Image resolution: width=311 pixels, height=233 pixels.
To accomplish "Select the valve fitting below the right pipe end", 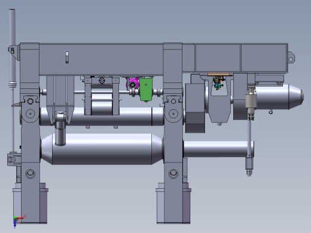I will pos(249,165).
